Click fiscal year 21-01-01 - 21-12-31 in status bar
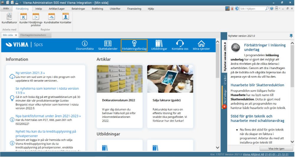 [x=277, y=154]
